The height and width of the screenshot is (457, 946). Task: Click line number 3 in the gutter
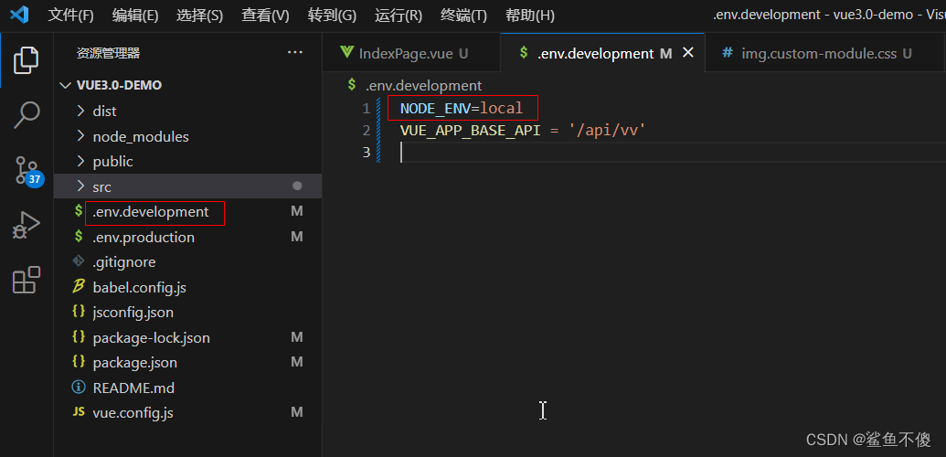click(366, 152)
